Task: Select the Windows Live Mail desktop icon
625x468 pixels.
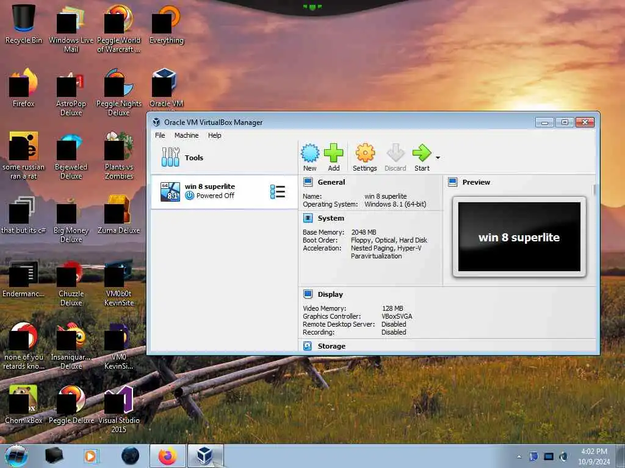Action: (x=71, y=29)
